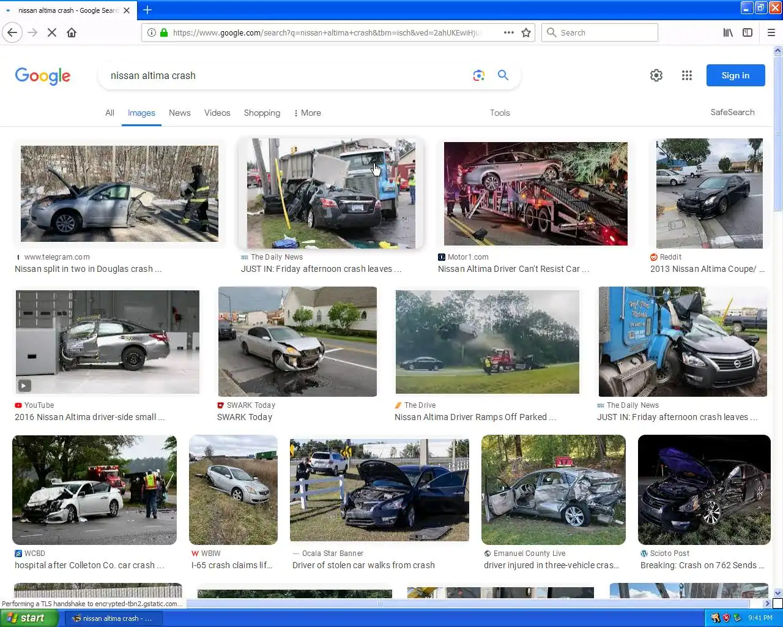Click the red security shield tray icon
The height and width of the screenshot is (627, 783).
click(726, 618)
